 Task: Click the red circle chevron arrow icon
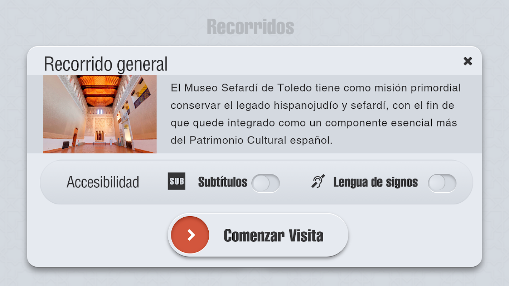coord(190,235)
